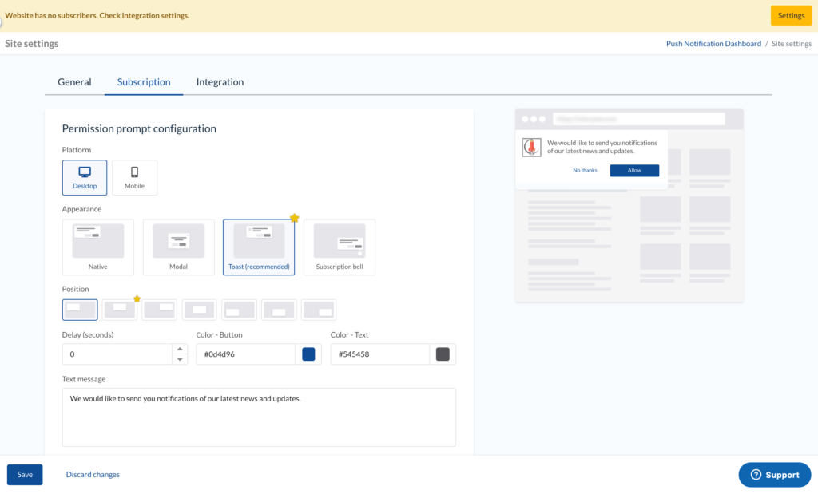818x494 pixels.
Task: Click the preview browser address bar
Action: pyautogui.click(x=638, y=120)
